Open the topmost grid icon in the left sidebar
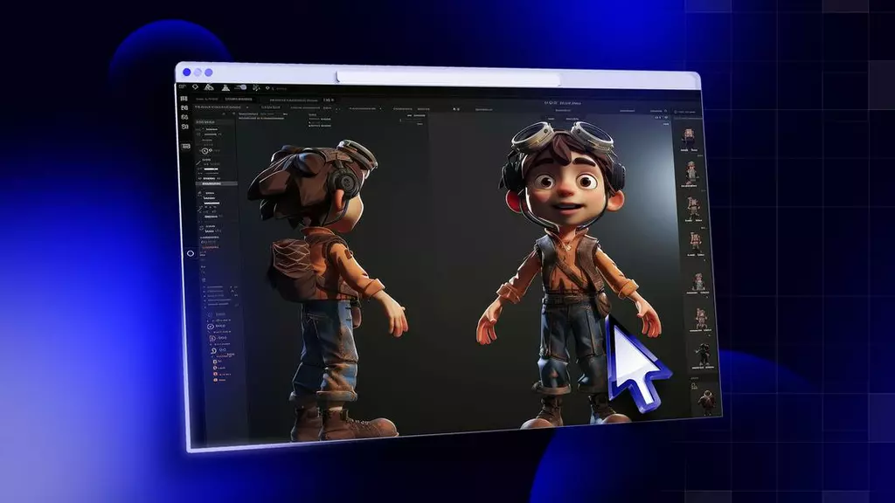Viewport: 895px width, 503px height. (184, 99)
